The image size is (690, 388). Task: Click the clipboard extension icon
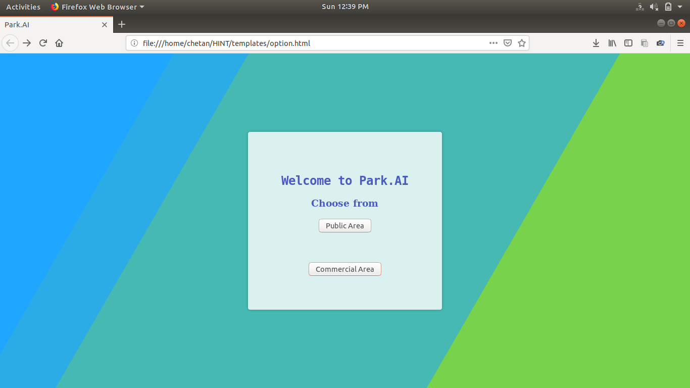click(x=645, y=43)
